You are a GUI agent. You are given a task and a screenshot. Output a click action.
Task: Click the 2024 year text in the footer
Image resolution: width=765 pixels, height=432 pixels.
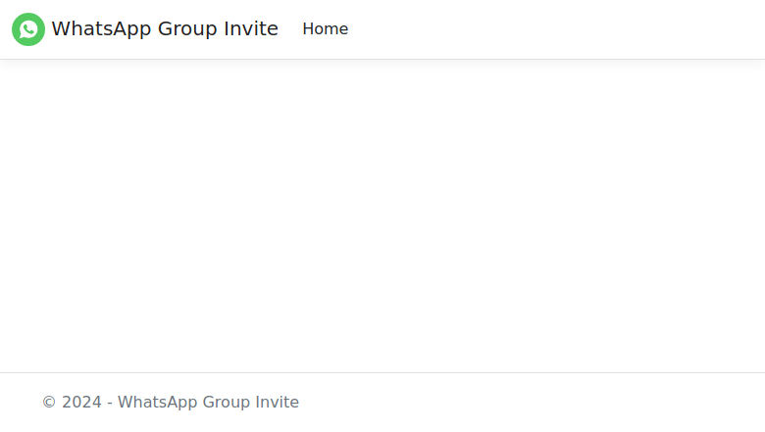pyautogui.click(x=81, y=403)
